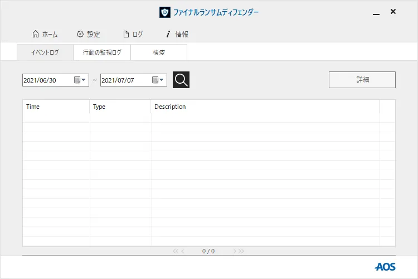Go to the ホーム menu
418x279 pixels.
coord(45,34)
